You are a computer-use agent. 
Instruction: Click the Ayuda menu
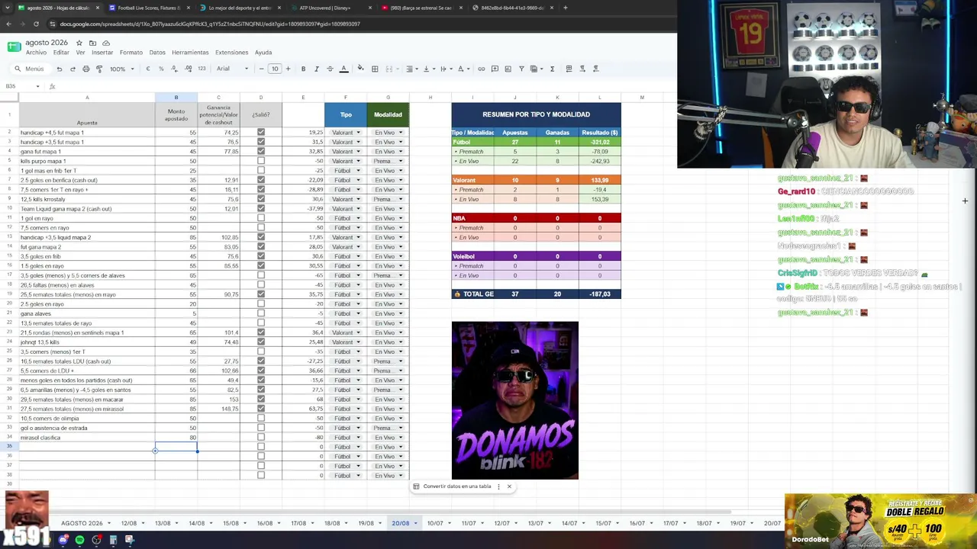[x=263, y=53]
